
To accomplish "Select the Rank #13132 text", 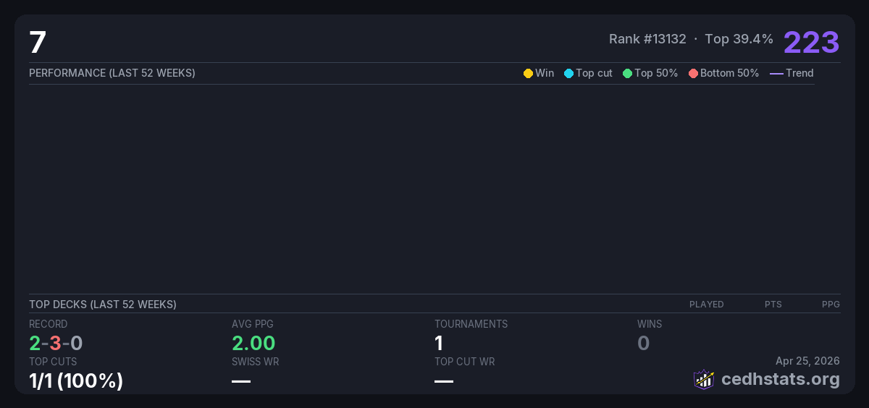I will pyautogui.click(x=647, y=39).
